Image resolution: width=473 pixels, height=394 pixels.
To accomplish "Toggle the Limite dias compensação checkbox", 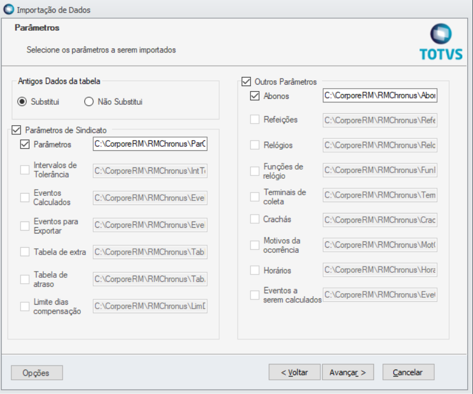I will 24,306.
